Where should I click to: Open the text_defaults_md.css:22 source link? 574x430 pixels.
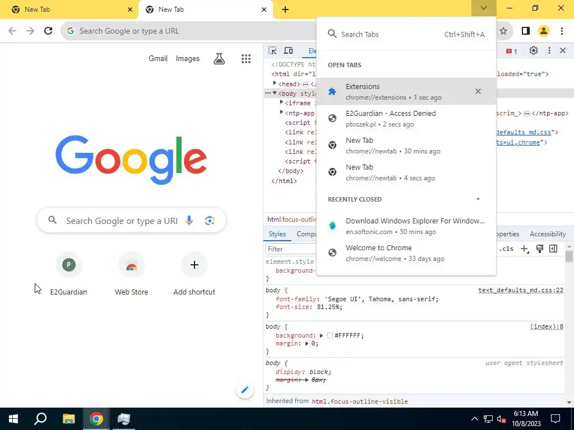[521, 291]
